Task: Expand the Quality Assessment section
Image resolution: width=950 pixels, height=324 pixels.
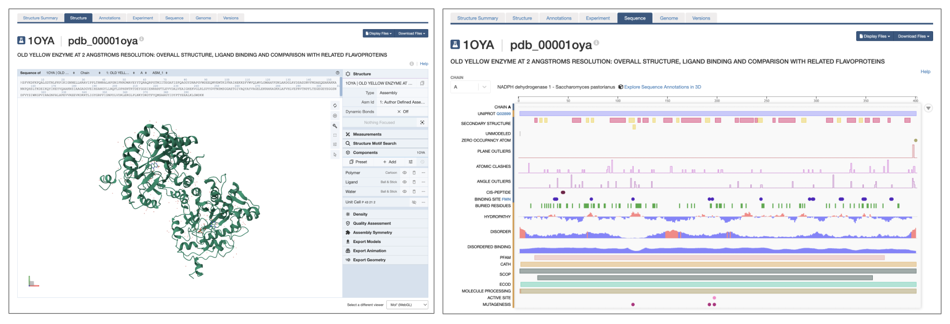Action: tap(372, 224)
